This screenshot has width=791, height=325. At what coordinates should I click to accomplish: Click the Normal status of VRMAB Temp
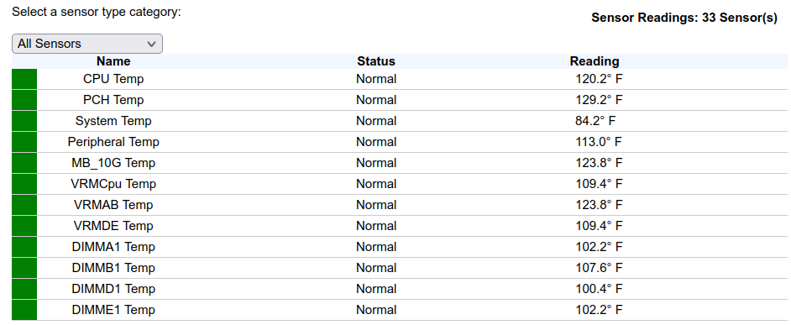pyautogui.click(x=376, y=205)
